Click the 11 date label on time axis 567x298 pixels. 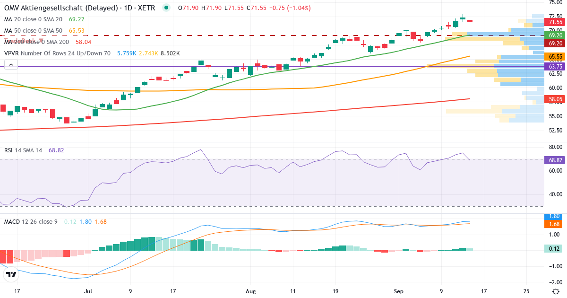coord(293,291)
